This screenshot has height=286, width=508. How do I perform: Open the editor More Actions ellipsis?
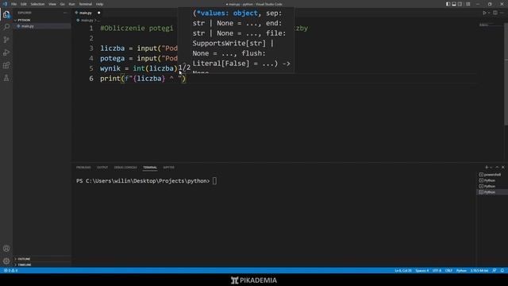tap(502, 13)
